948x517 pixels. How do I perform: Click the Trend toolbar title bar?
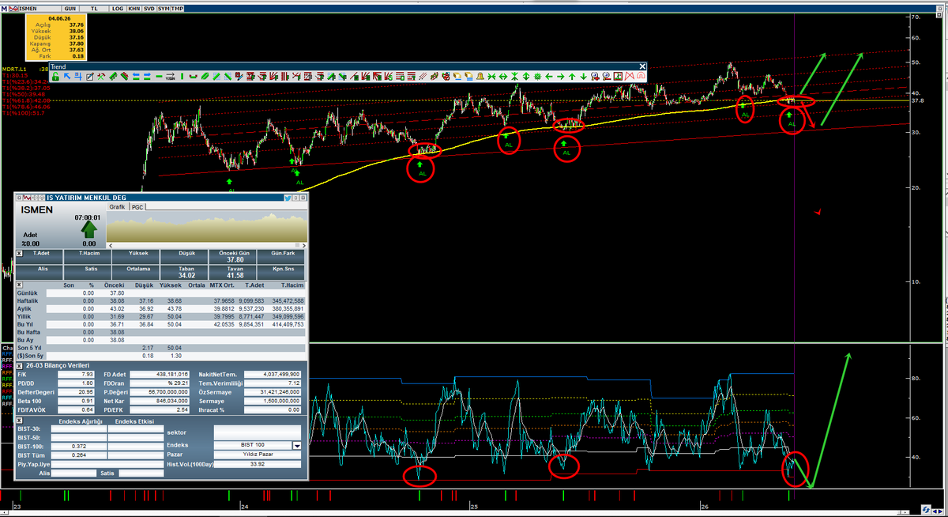[x=348, y=67]
